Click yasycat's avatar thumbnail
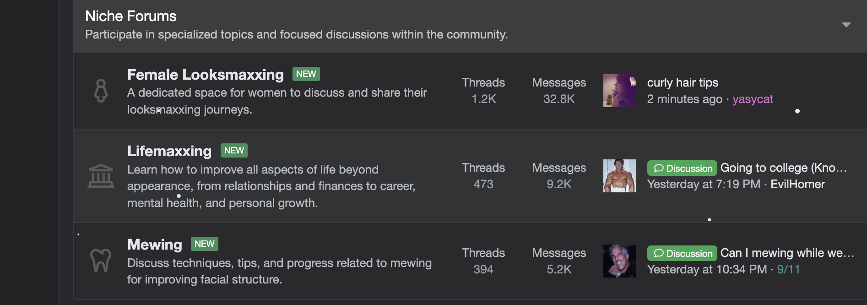This screenshot has height=305, width=867. pyautogui.click(x=619, y=91)
